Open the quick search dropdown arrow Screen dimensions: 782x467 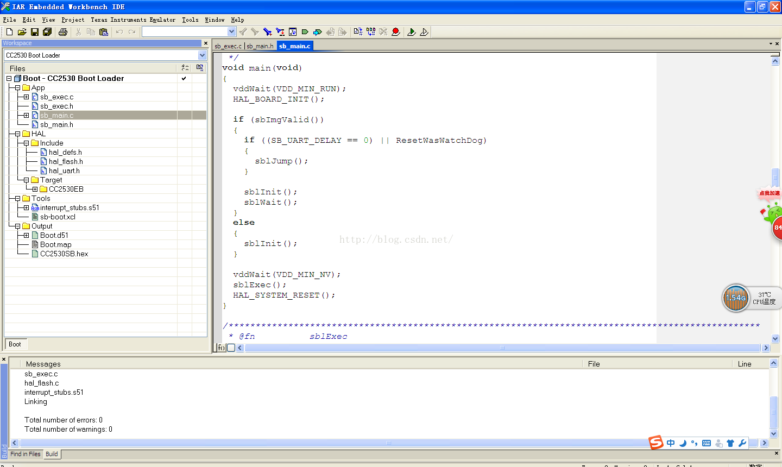(x=232, y=31)
